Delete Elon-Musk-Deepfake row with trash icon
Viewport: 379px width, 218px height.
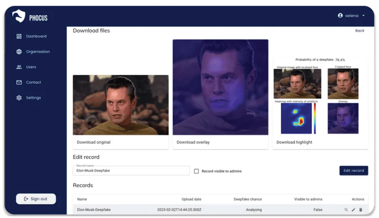(x=361, y=210)
